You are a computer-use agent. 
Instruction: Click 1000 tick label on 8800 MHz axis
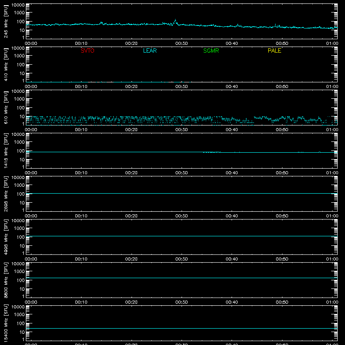(x=19, y=272)
